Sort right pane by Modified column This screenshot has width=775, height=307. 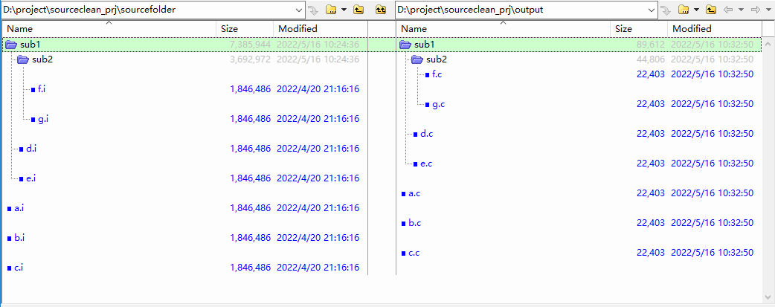click(692, 28)
